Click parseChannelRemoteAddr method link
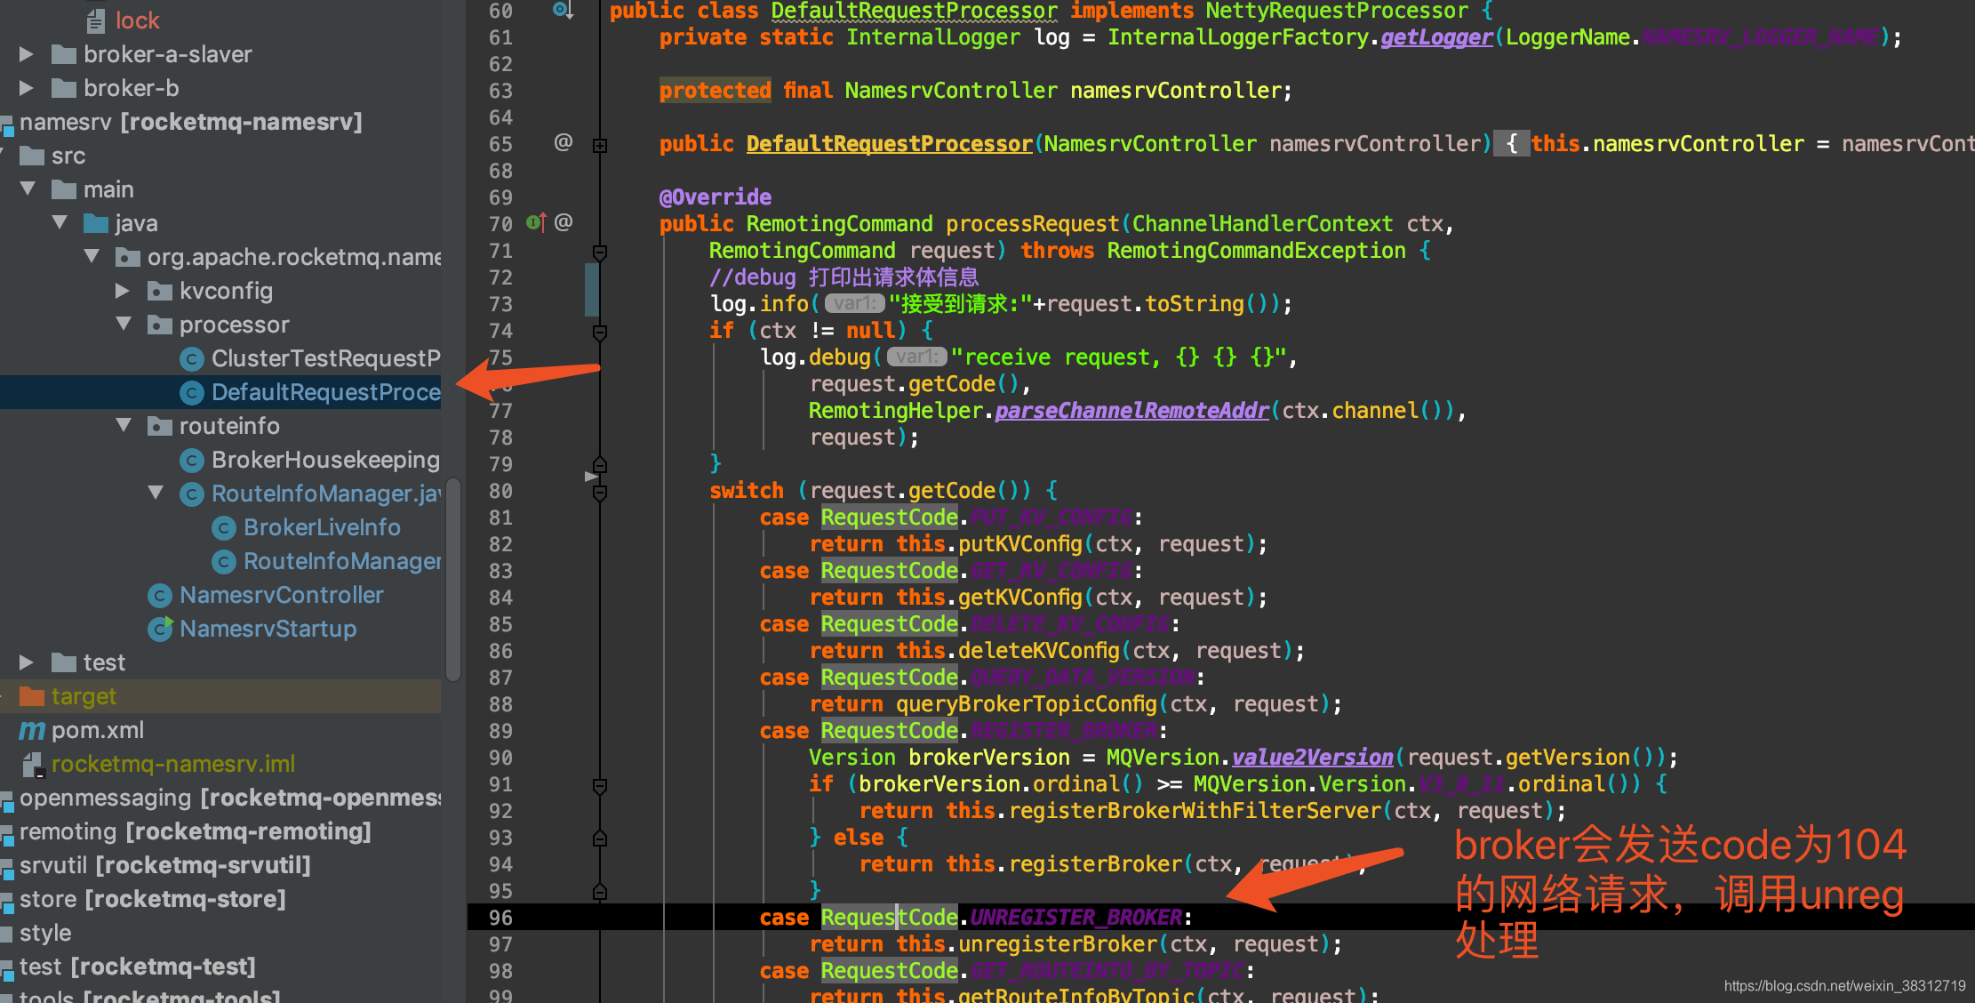The image size is (1975, 1003). point(1131,411)
